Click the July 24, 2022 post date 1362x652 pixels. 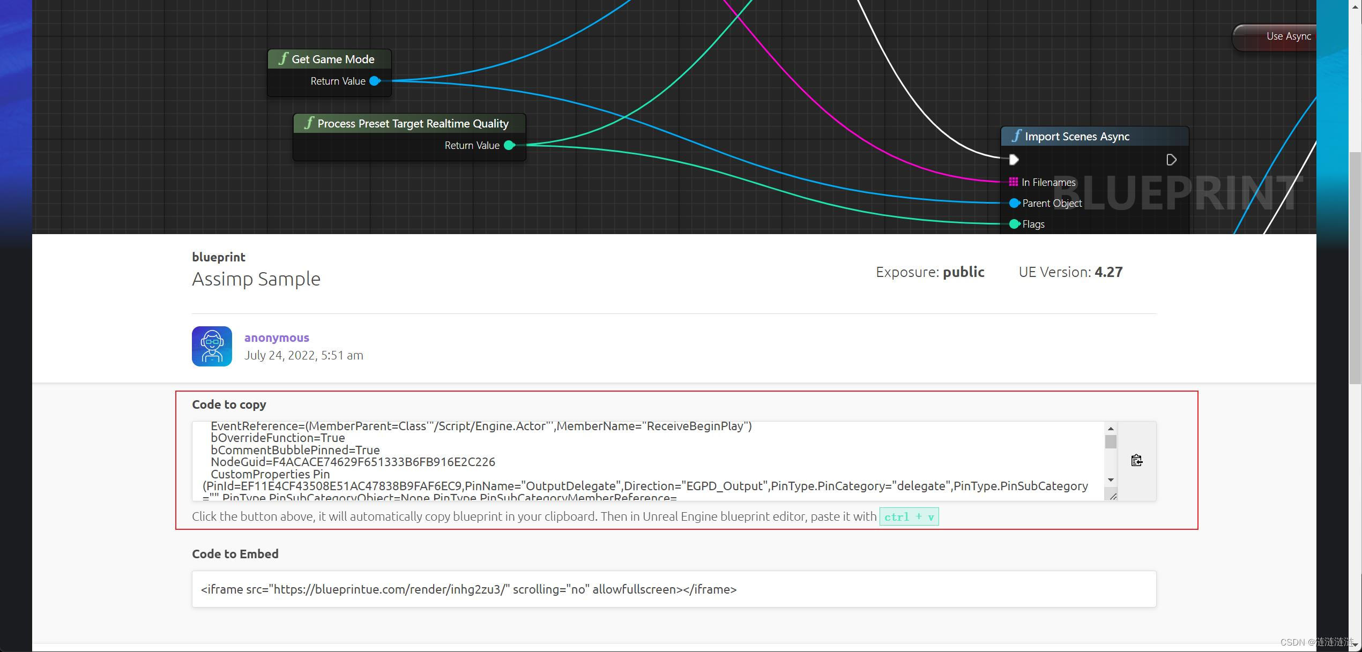pyautogui.click(x=303, y=355)
